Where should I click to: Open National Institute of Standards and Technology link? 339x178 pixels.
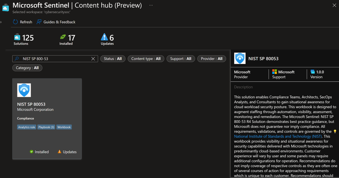pos(278,136)
